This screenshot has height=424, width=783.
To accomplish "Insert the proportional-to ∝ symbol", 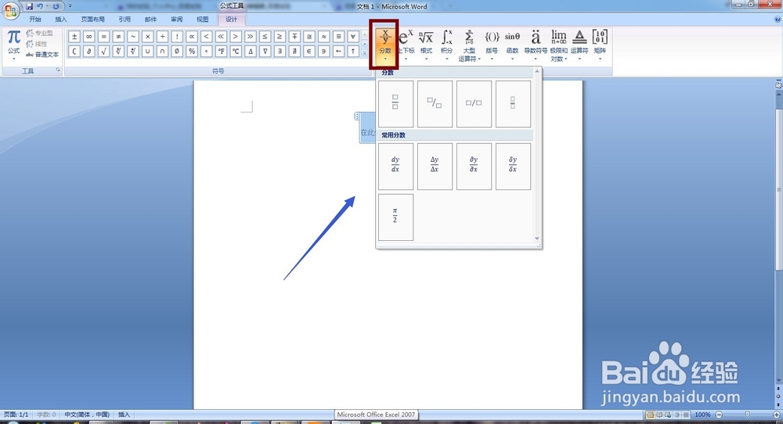I will [x=192, y=37].
